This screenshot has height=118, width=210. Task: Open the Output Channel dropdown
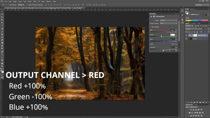168,23
